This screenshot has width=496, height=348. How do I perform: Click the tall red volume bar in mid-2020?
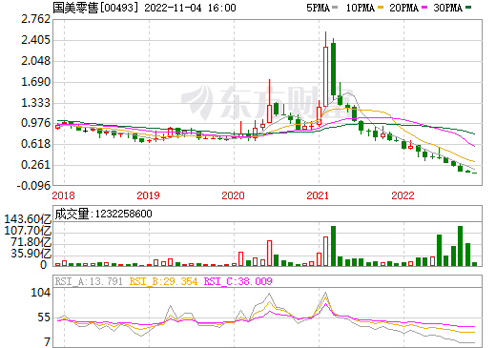click(269, 254)
